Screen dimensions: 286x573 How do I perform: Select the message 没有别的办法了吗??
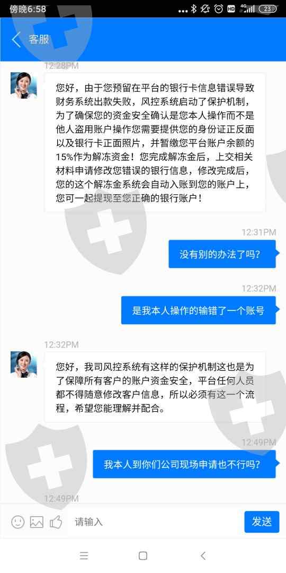click(x=222, y=254)
